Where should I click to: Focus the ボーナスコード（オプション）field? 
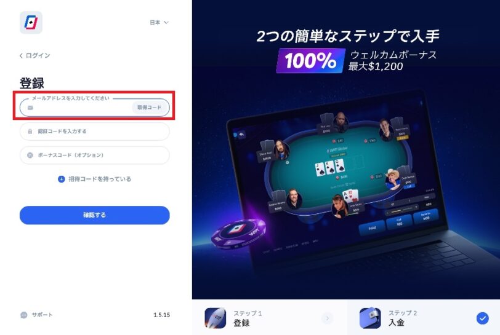[x=94, y=155]
